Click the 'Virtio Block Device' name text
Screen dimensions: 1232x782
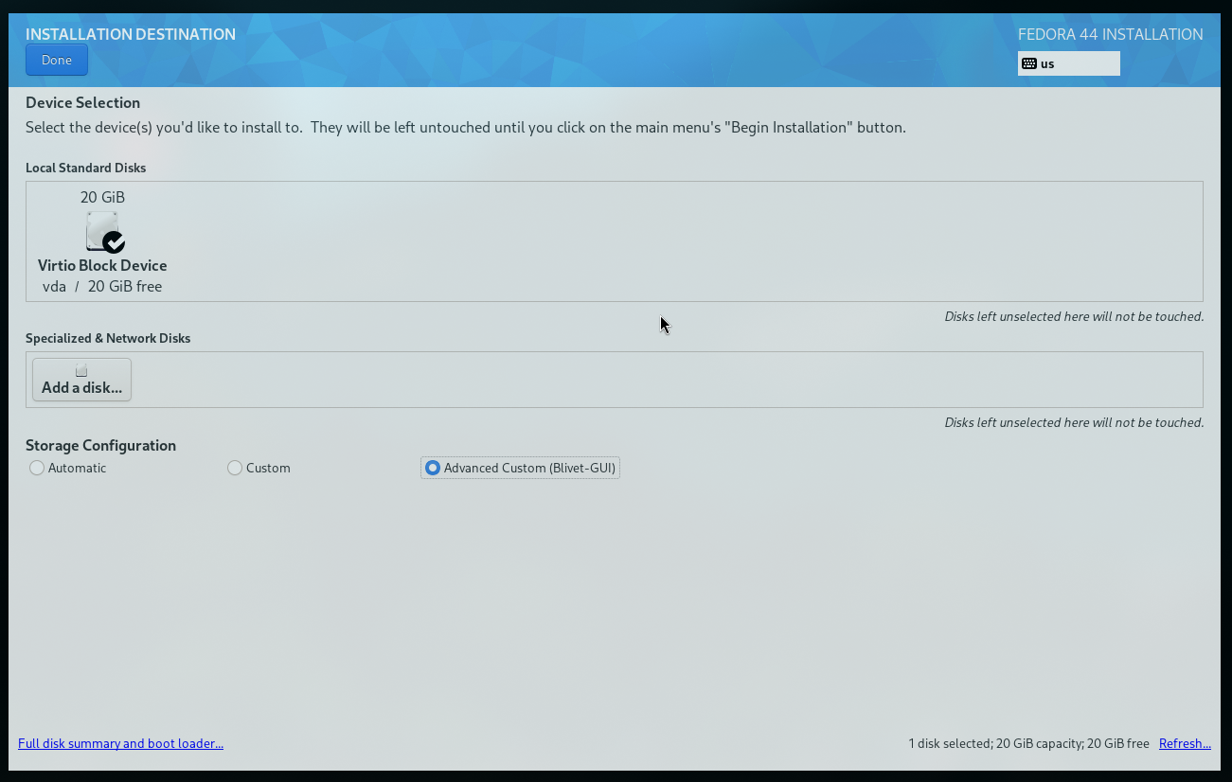coord(102,265)
